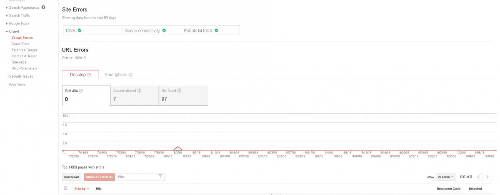The width and height of the screenshot is (500, 195).
Task: Go to previous page of results
Action: [478, 177]
